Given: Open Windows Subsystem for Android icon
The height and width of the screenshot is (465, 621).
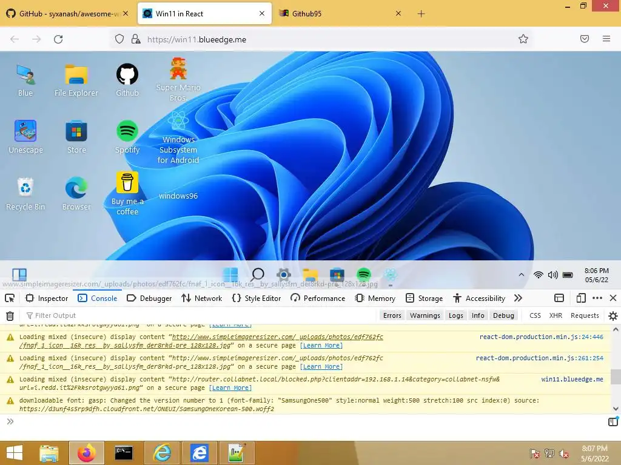Looking at the screenshot, I should (x=178, y=137).
